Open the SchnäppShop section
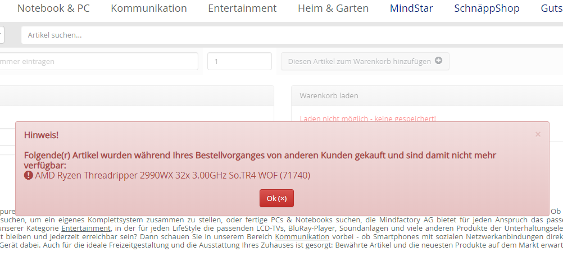Screen dimensions: 563x265 [487, 8]
